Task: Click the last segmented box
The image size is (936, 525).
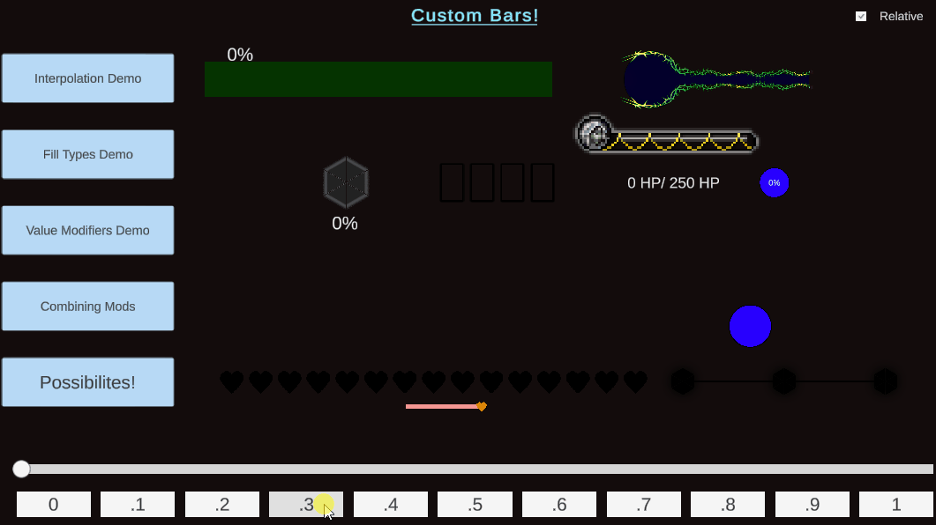Action: click(543, 182)
